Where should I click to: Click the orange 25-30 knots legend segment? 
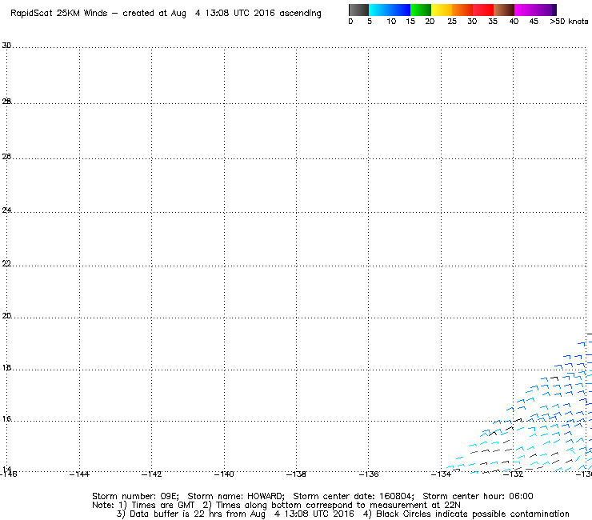click(462, 10)
